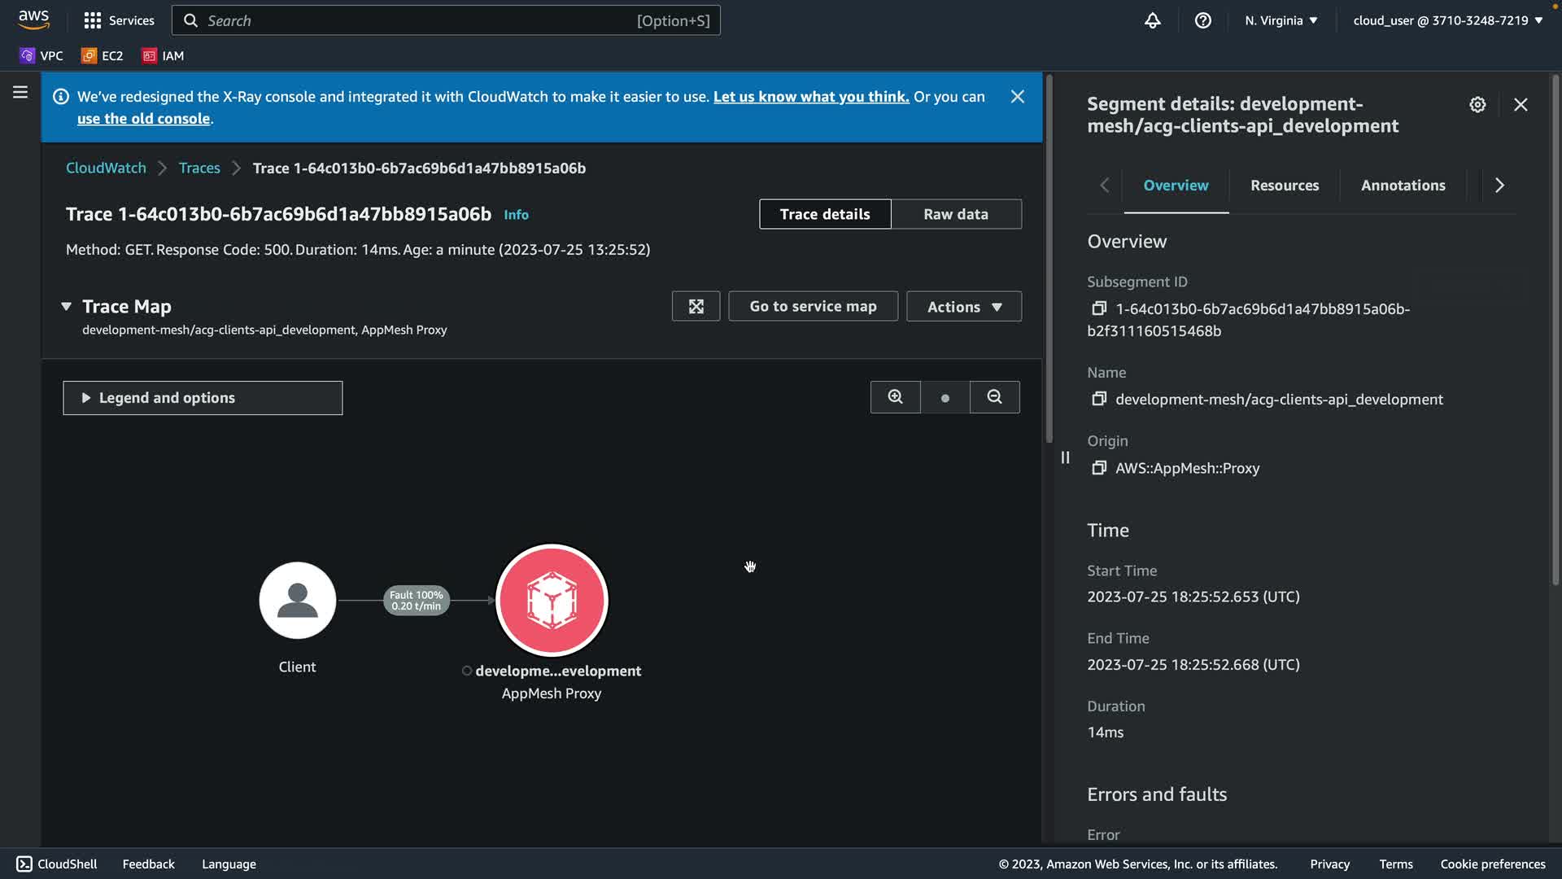Expand Legend and options section
This screenshot has height=879, width=1562.
tap(203, 398)
